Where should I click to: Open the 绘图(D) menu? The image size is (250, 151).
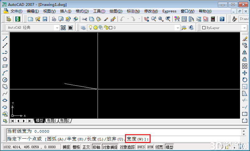point(116,11)
